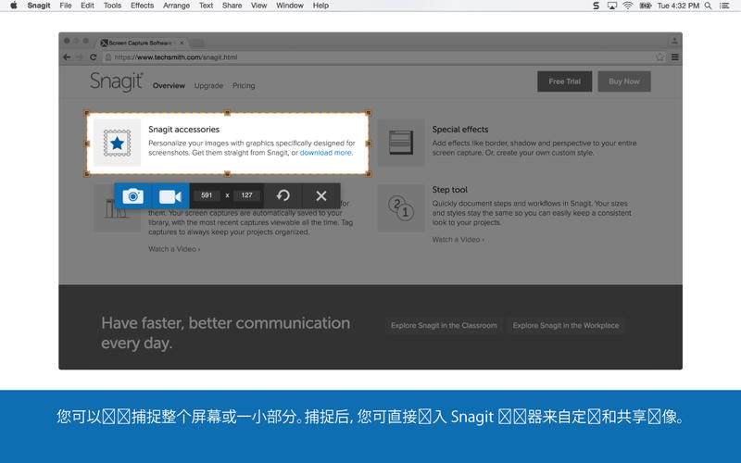Open the Share menu

point(232,6)
